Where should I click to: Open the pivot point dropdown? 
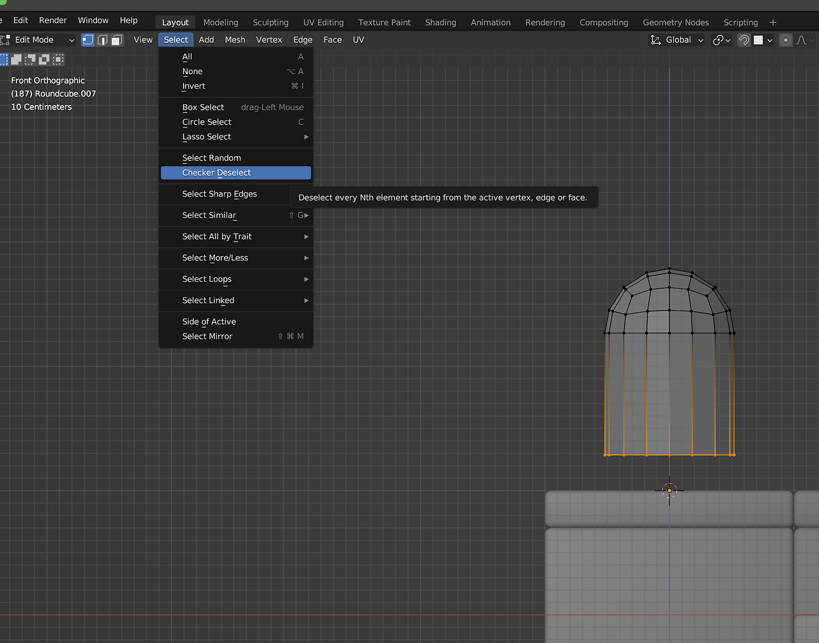721,40
